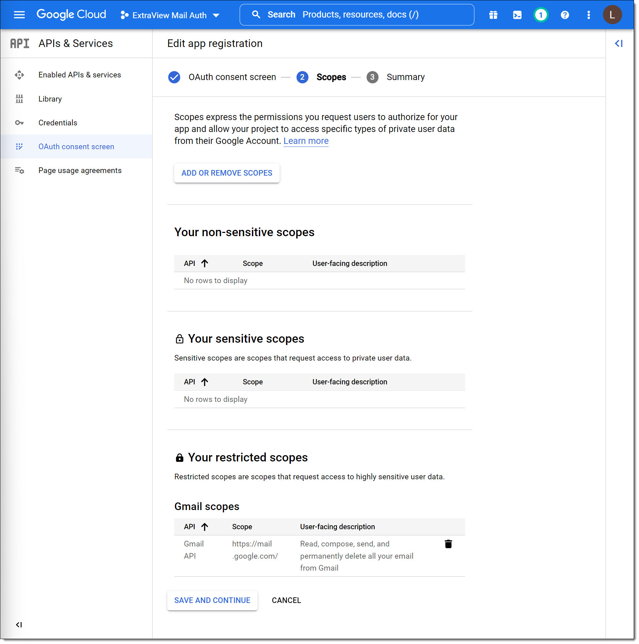
Task: Activate Cloud Shell terminal icon
Action: click(517, 15)
